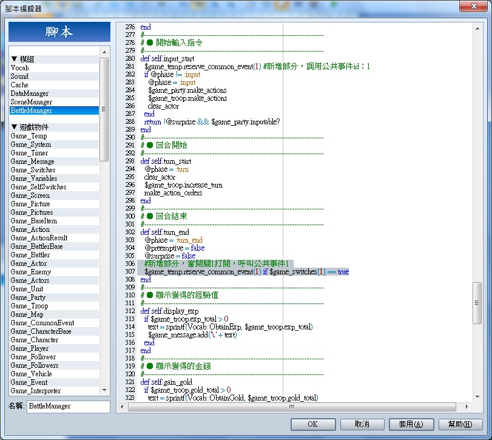Select the Game_Interpreter script
Viewport: 492px width, 440px height.
(54, 391)
